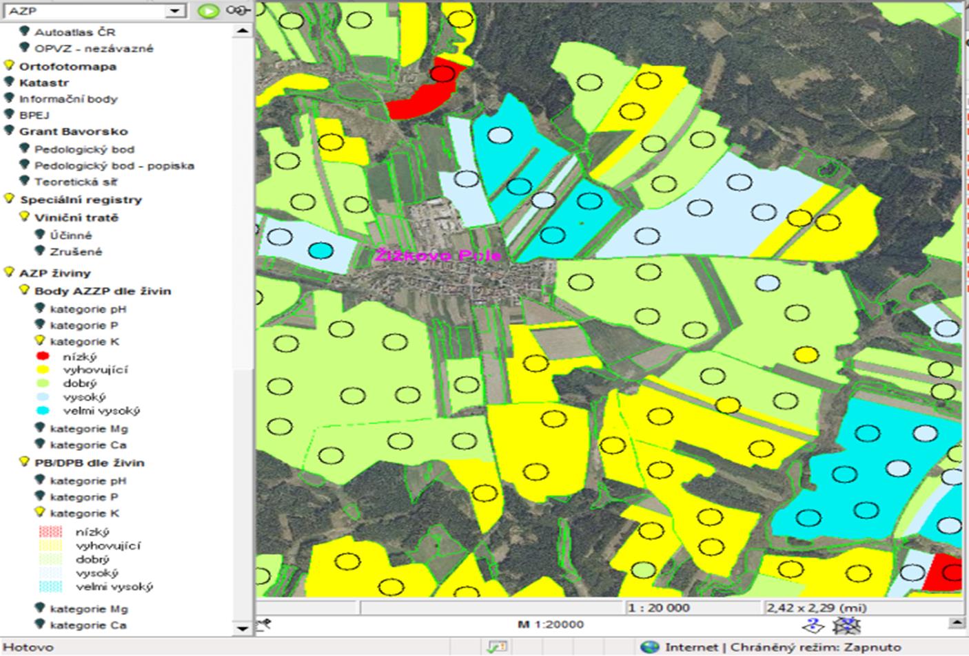969x656 pixels.
Task: Click the Chráněný režim: Zapnuto status text
Action: click(816, 647)
